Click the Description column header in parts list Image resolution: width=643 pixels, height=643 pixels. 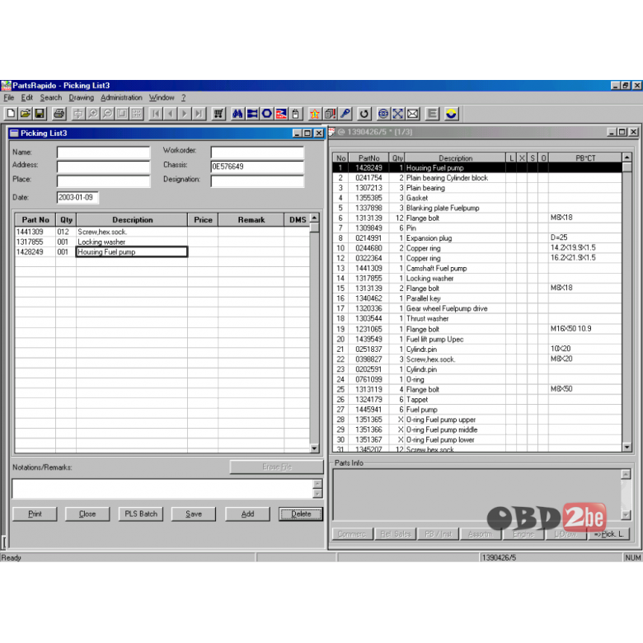455,158
